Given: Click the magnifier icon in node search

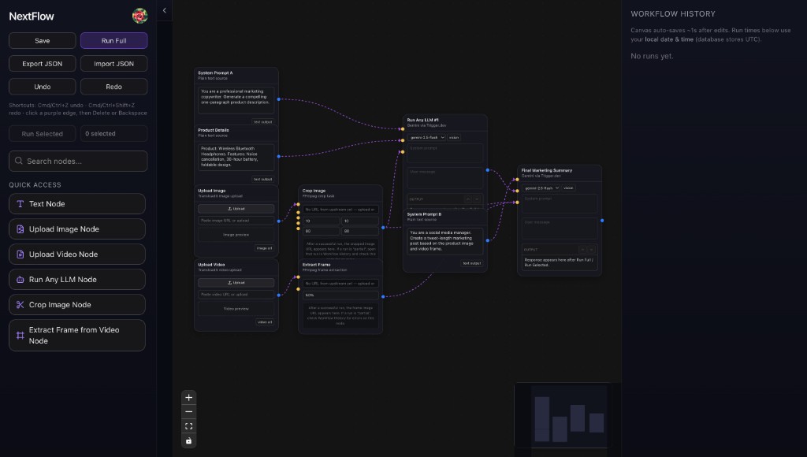Looking at the screenshot, I should pos(19,161).
